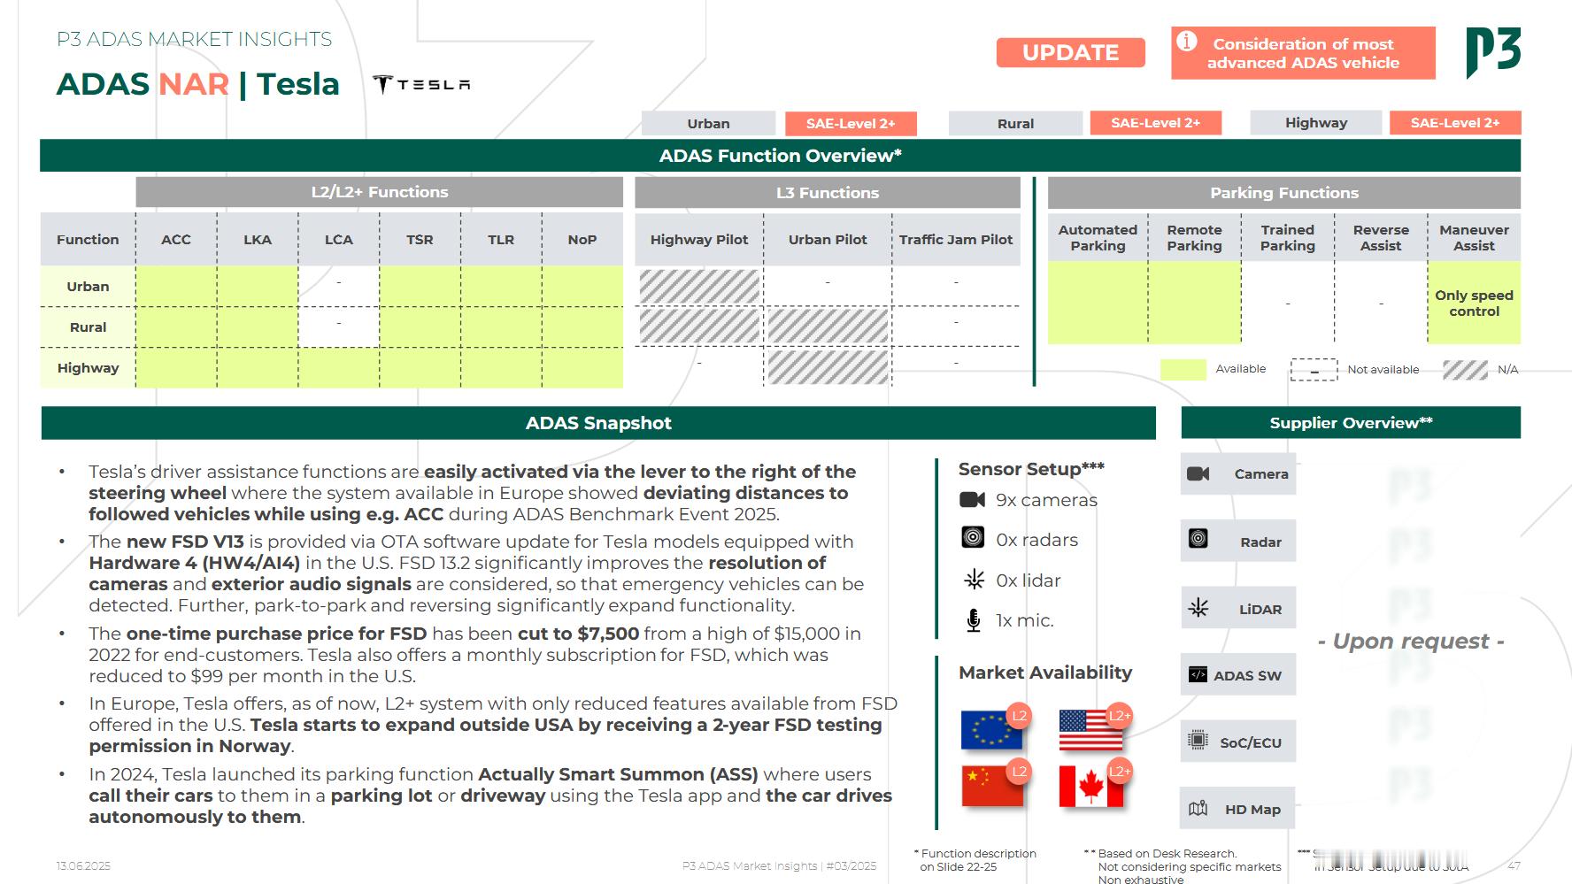Image resolution: width=1572 pixels, height=884 pixels.
Task: Click the Maneuver Assist column header
Action: 1474,237
